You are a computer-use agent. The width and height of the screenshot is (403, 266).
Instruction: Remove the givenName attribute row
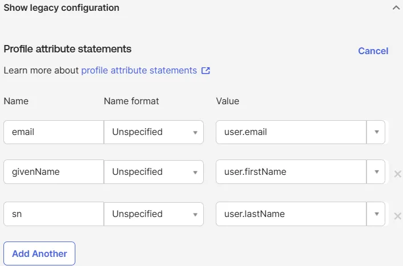click(x=398, y=174)
